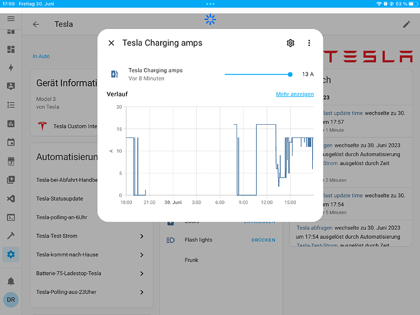Open Tesla-bei-Abfahrt automation

pos(67,180)
